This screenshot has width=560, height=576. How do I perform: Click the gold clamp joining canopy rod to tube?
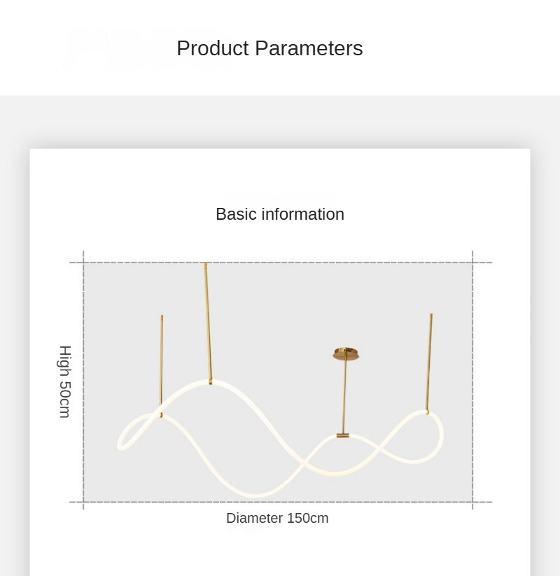pyautogui.click(x=342, y=435)
